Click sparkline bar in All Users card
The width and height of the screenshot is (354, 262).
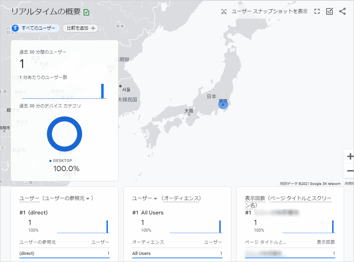[220, 226]
